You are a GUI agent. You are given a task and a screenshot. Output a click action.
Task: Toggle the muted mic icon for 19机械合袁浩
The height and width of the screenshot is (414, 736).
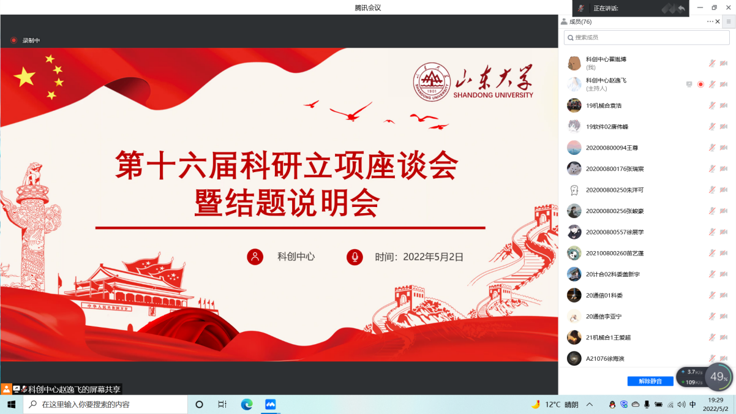(712, 105)
